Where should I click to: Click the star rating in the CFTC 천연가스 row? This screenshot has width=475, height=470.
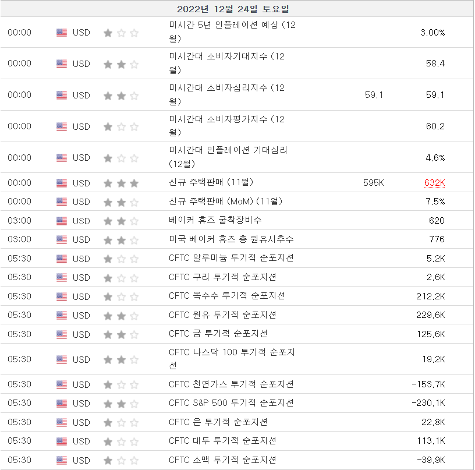(x=121, y=384)
